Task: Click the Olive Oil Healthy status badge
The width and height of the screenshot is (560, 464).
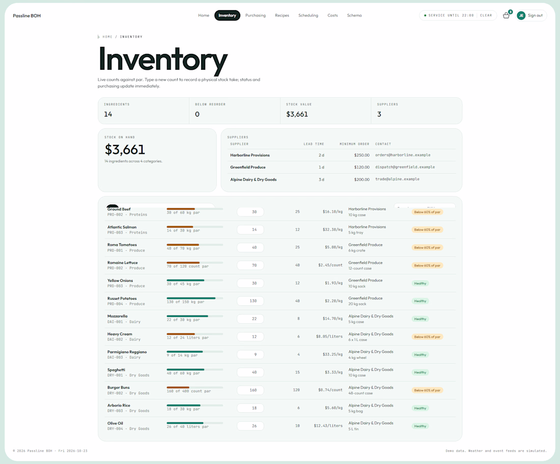Action: pyautogui.click(x=420, y=426)
